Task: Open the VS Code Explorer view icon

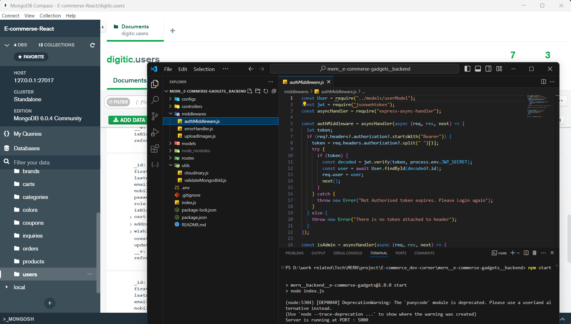Action: (x=155, y=84)
